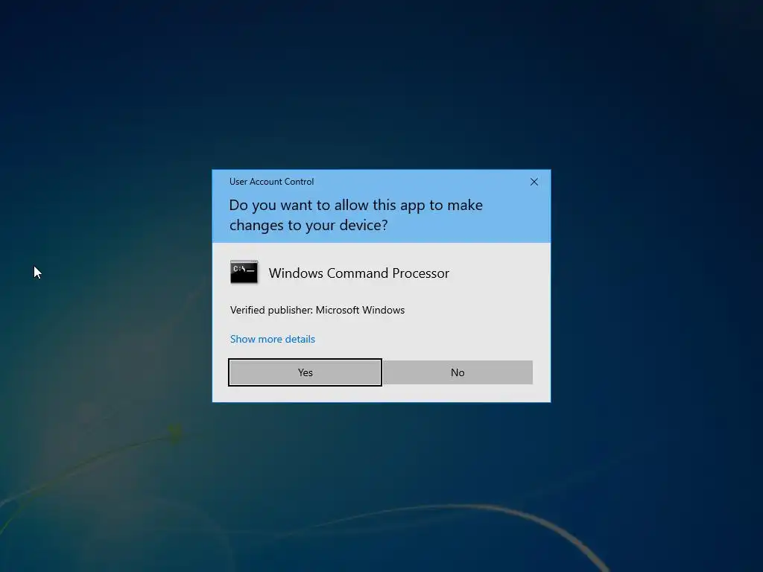Click the 'Do you want to allow' heading
The image size is (763, 572).
click(355, 215)
